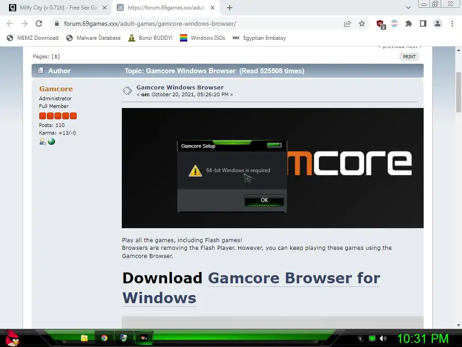Share this page using the share icon
462x347 pixels.
pos(347,23)
